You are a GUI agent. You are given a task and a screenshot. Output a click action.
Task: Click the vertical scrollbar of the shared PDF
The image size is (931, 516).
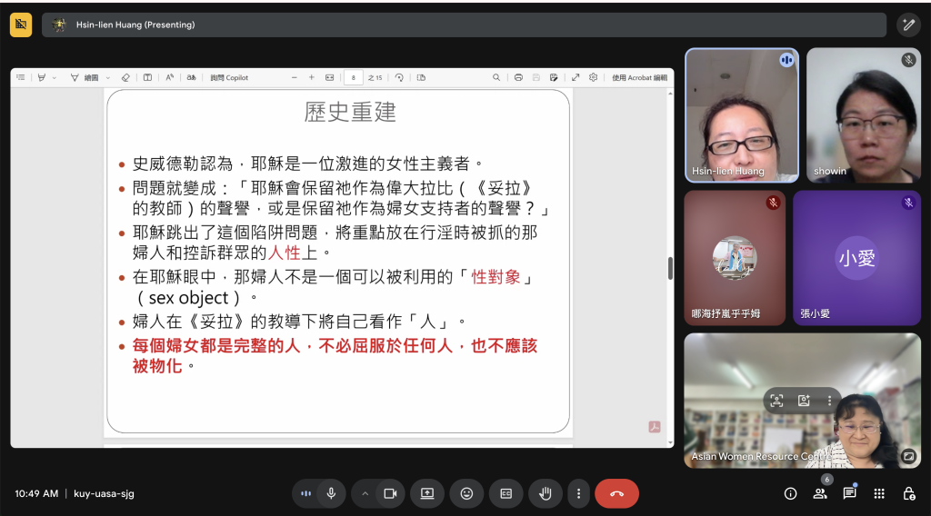click(x=670, y=268)
